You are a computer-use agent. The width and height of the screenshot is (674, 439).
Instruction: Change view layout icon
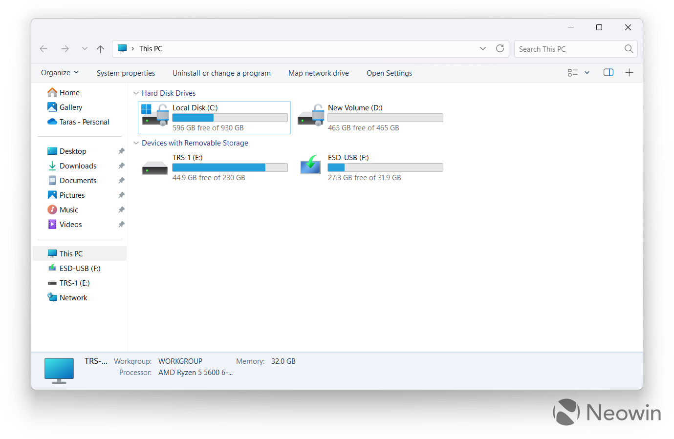point(573,73)
